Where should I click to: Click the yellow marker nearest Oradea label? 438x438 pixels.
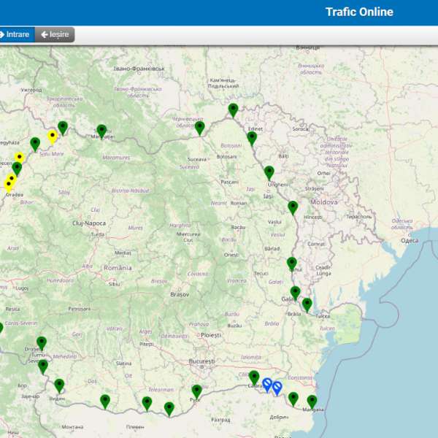coord(9,185)
